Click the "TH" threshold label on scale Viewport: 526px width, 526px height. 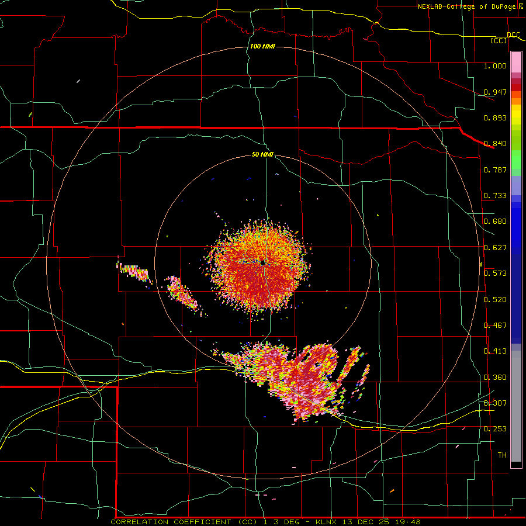tap(502, 455)
